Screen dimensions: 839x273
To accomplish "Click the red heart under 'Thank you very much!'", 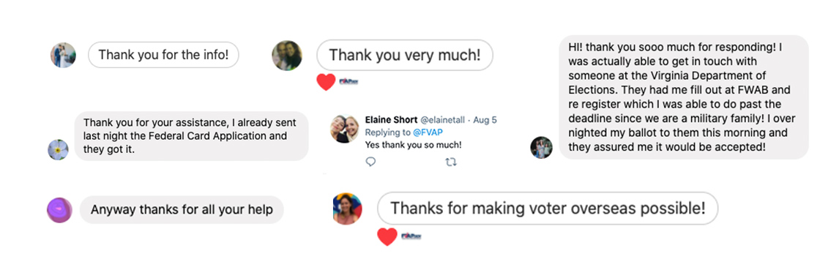I will tap(326, 82).
